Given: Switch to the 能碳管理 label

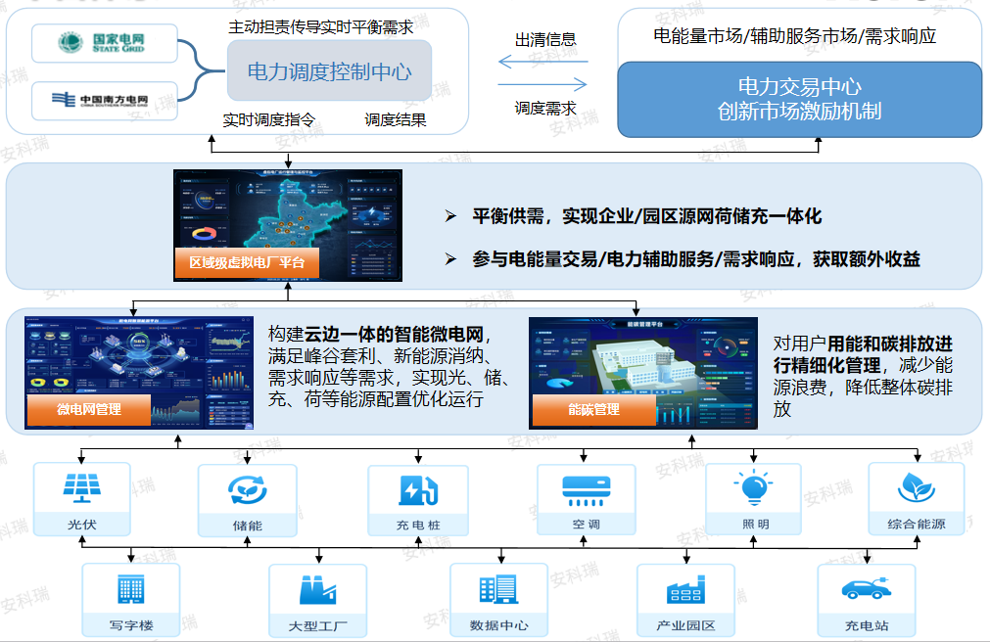Looking at the screenshot, I should pyautogui.click(x=595, y=412).
